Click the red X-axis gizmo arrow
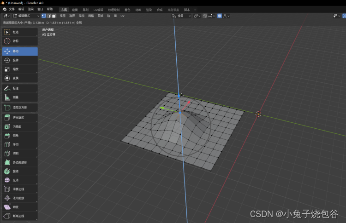The width and height of the screenshot is (346, 223). coord(188,103)
